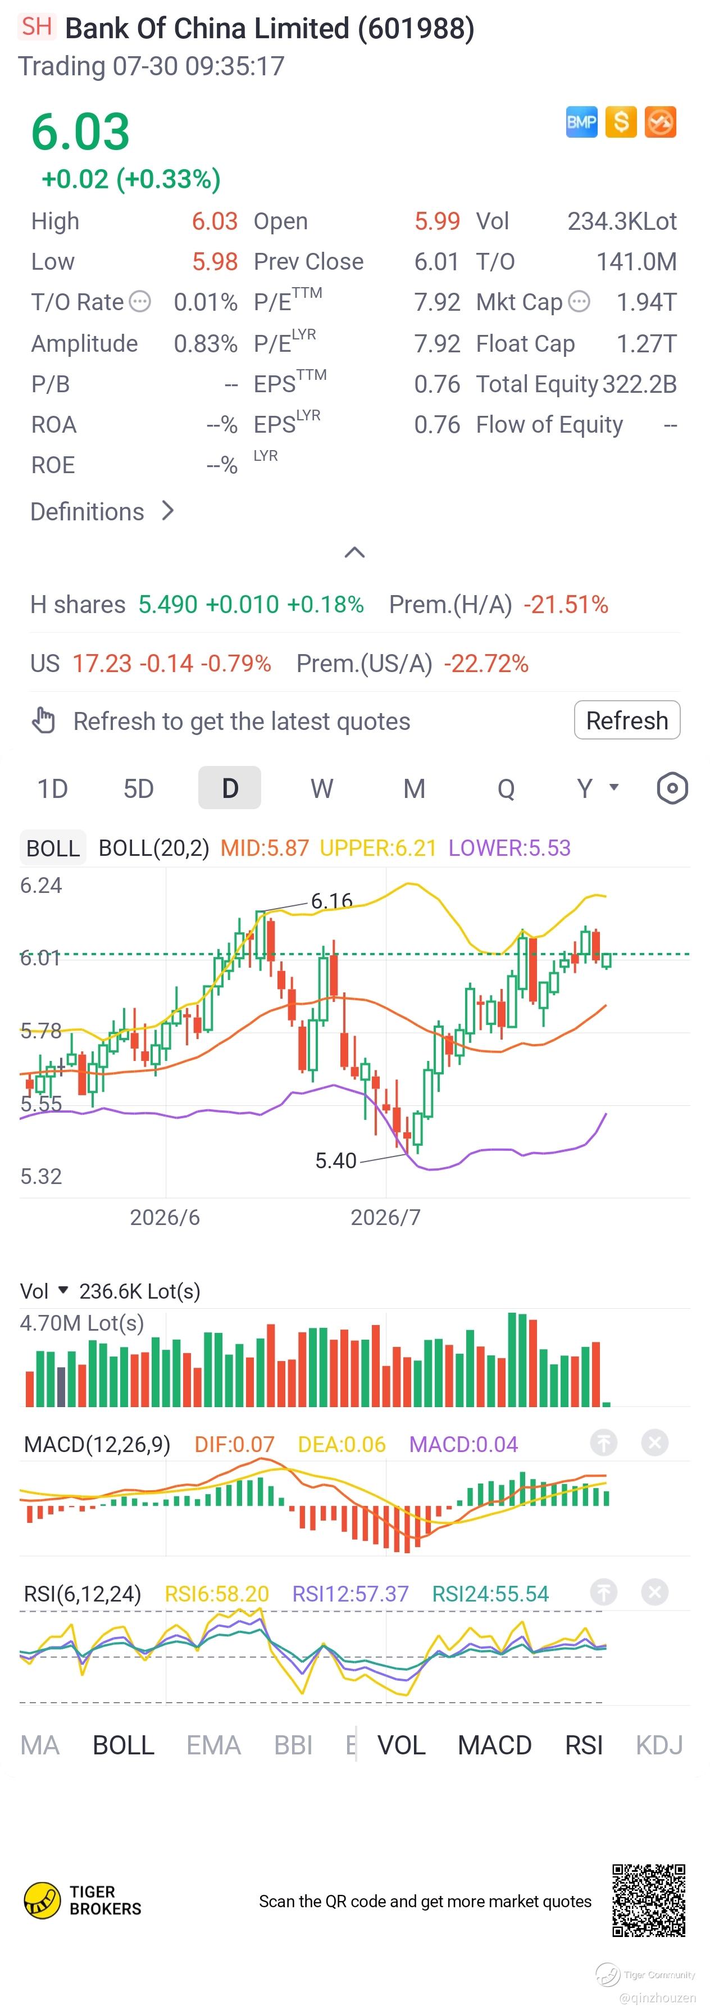
Task: Tap the info icon beside T/O Rate
Action: [139, 301]
